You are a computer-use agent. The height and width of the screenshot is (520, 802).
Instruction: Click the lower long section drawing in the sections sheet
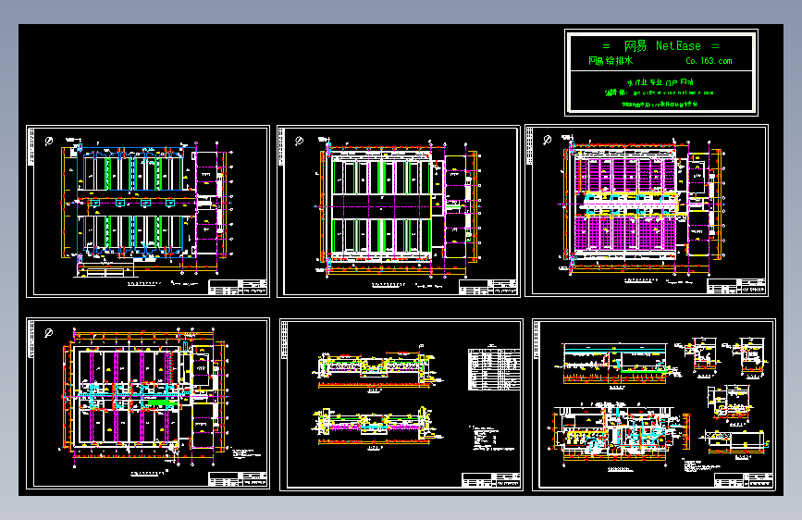tap(377, 427)
